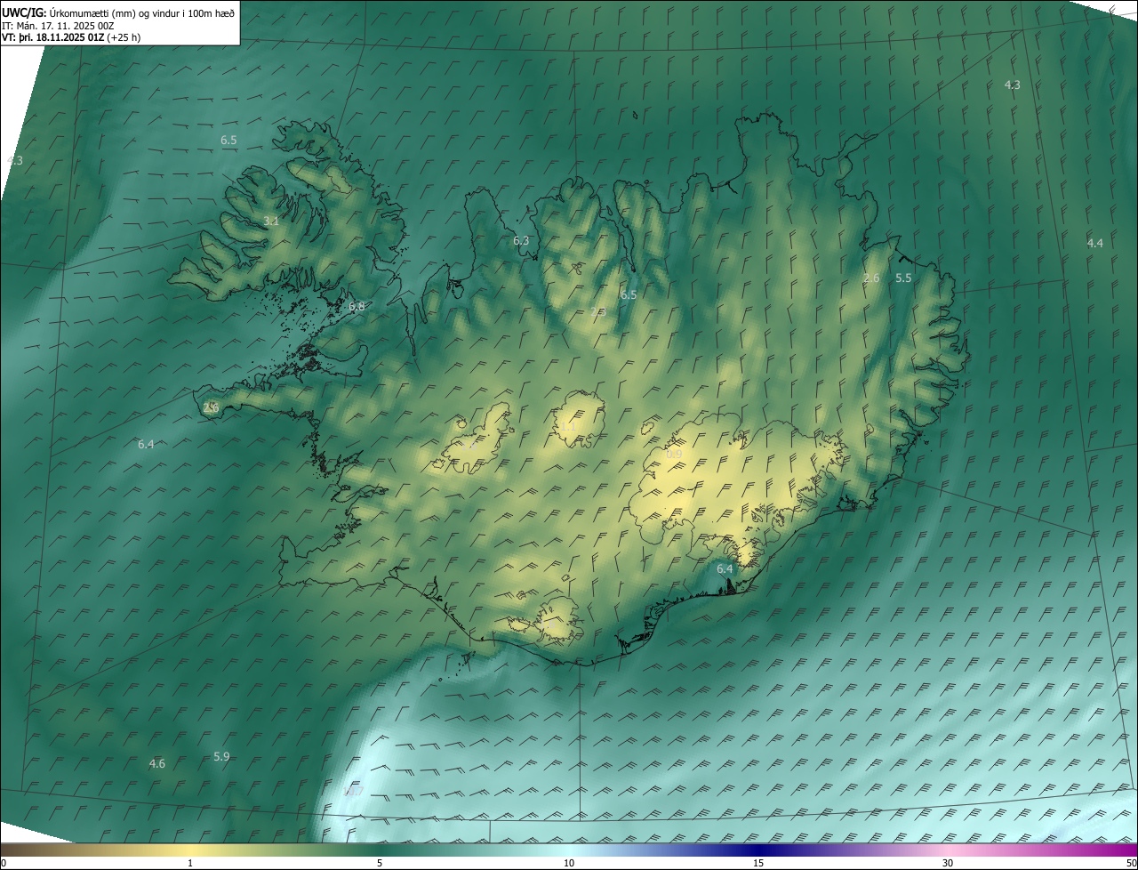Screen dimensions: 1138x870
Task: Click the 4.6 map value
Action: 157,763
